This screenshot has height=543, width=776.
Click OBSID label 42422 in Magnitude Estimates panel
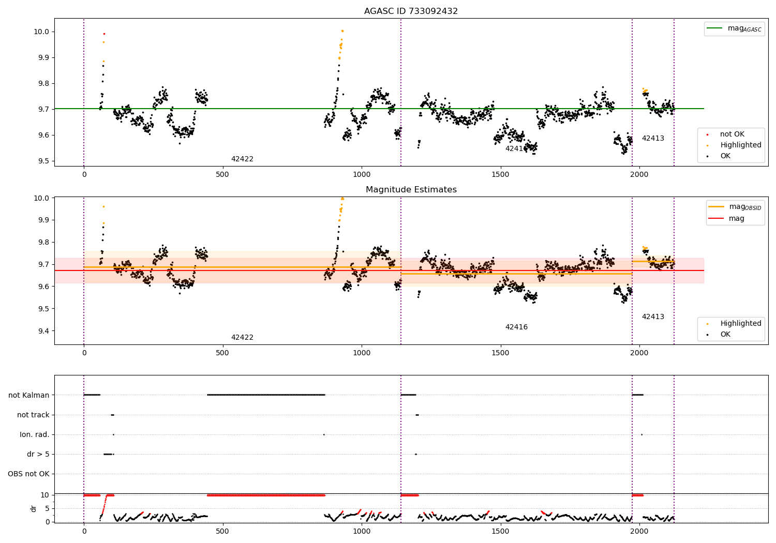pyautogui.click(x=242, y=338)
